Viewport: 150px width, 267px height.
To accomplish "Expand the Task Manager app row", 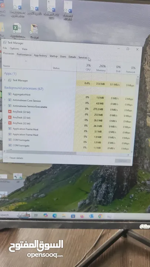I will pyautogui.click(x=5, y=80).
